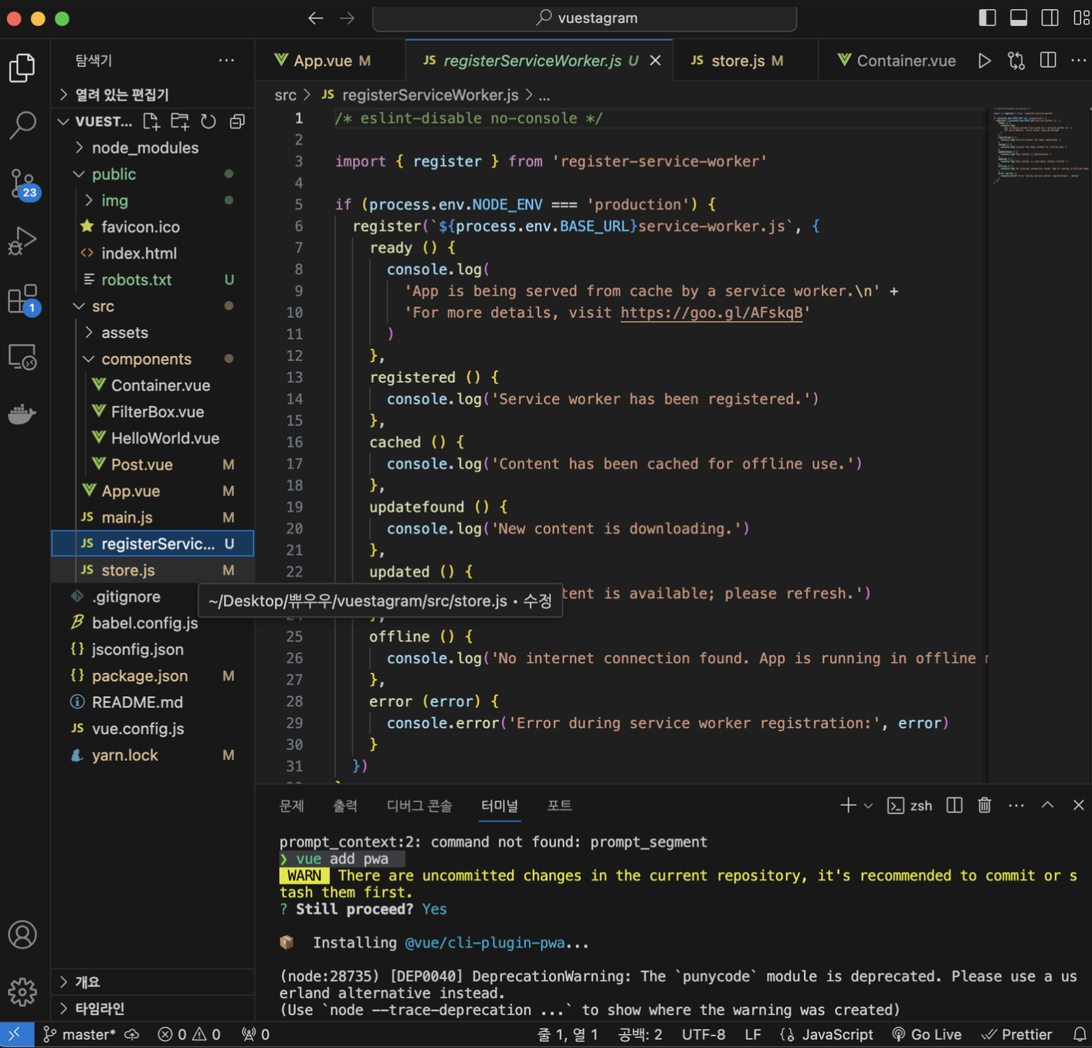Refresh the explorer tree

click(209, 121)
